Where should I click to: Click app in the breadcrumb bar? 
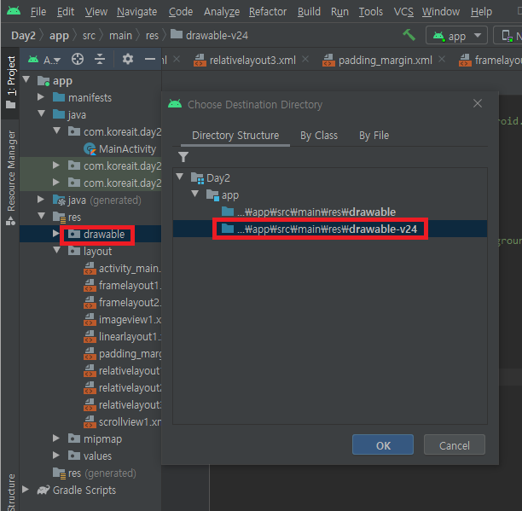point(59,35)
